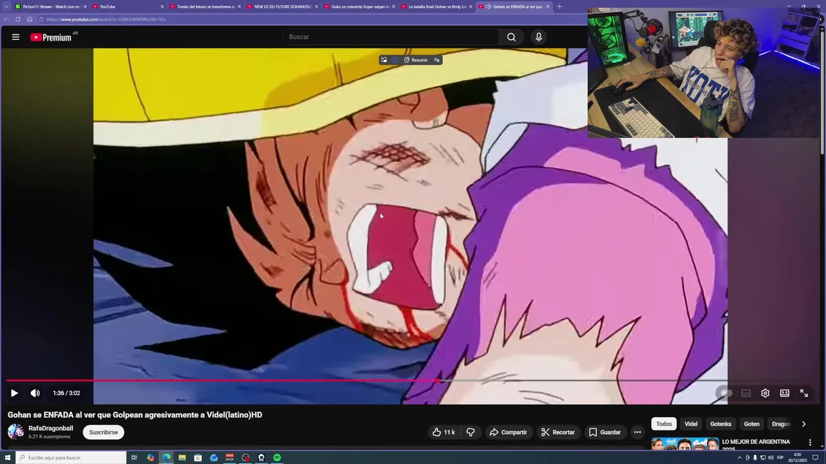Open Microsoft Edge from taskbar
Viewport: 826px width, 464px height.
(x=166, y=458)
